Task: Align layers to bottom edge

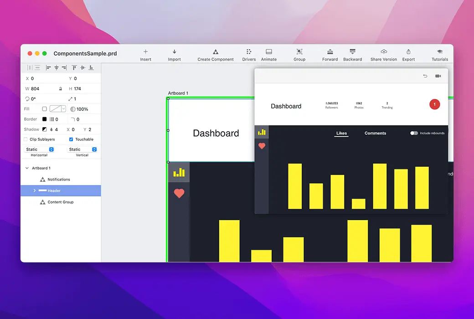Action: (91, 68)
